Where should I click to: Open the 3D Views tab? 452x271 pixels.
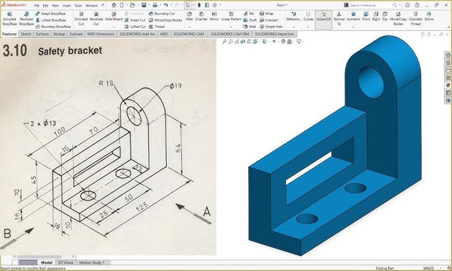pyautogui.click(x=66, y=262)
